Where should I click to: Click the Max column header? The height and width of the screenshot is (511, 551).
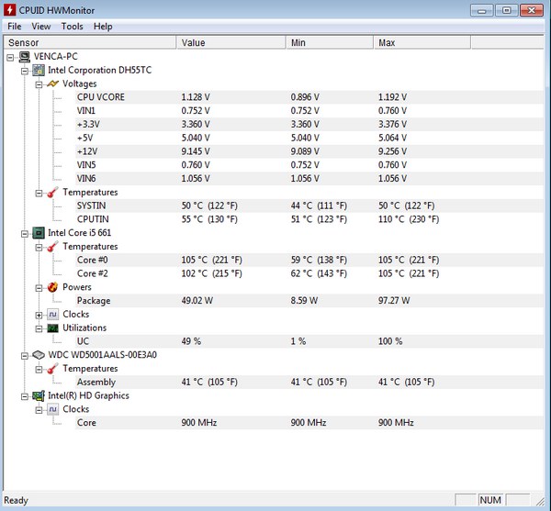point(422,42)
